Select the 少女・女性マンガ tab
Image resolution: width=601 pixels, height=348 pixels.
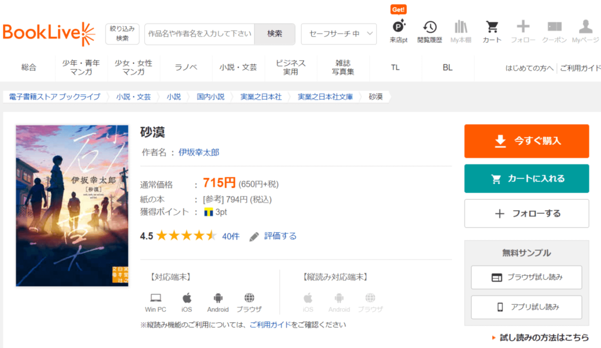(134, 68)
